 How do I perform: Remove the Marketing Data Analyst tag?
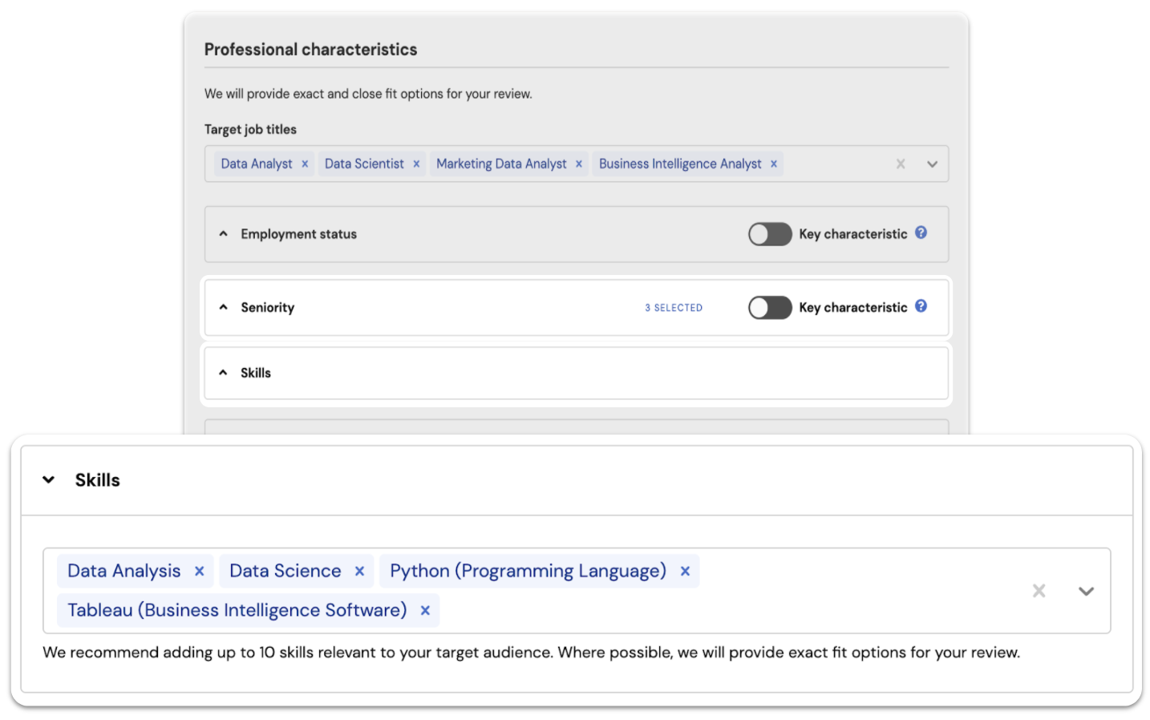pyautogui.click(x=579, y=164)
